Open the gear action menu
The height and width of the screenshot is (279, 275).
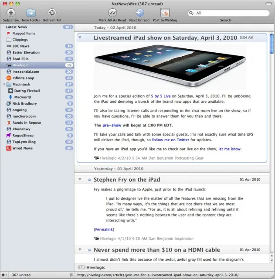(x=4, y=275)
